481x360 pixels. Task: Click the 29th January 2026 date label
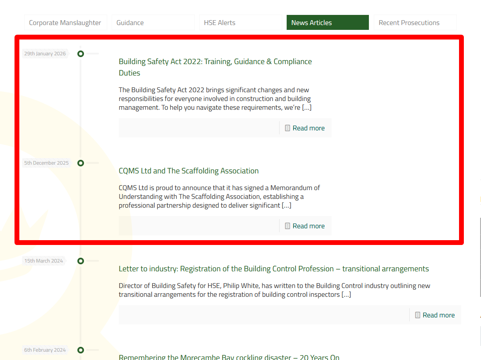tap(45, 54)
